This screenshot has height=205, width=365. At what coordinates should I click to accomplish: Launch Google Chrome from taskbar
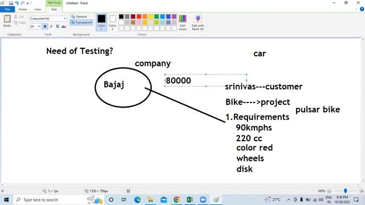pos(177,200)
